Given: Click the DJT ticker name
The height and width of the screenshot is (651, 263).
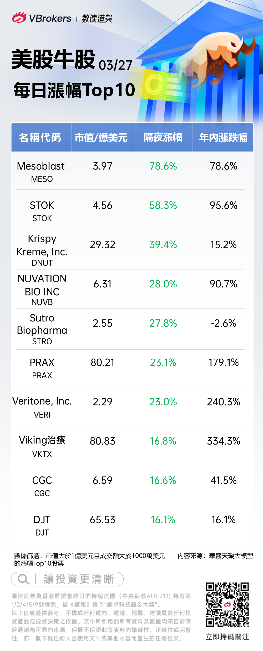Looking at the screenshot, I should pos(42,520).
